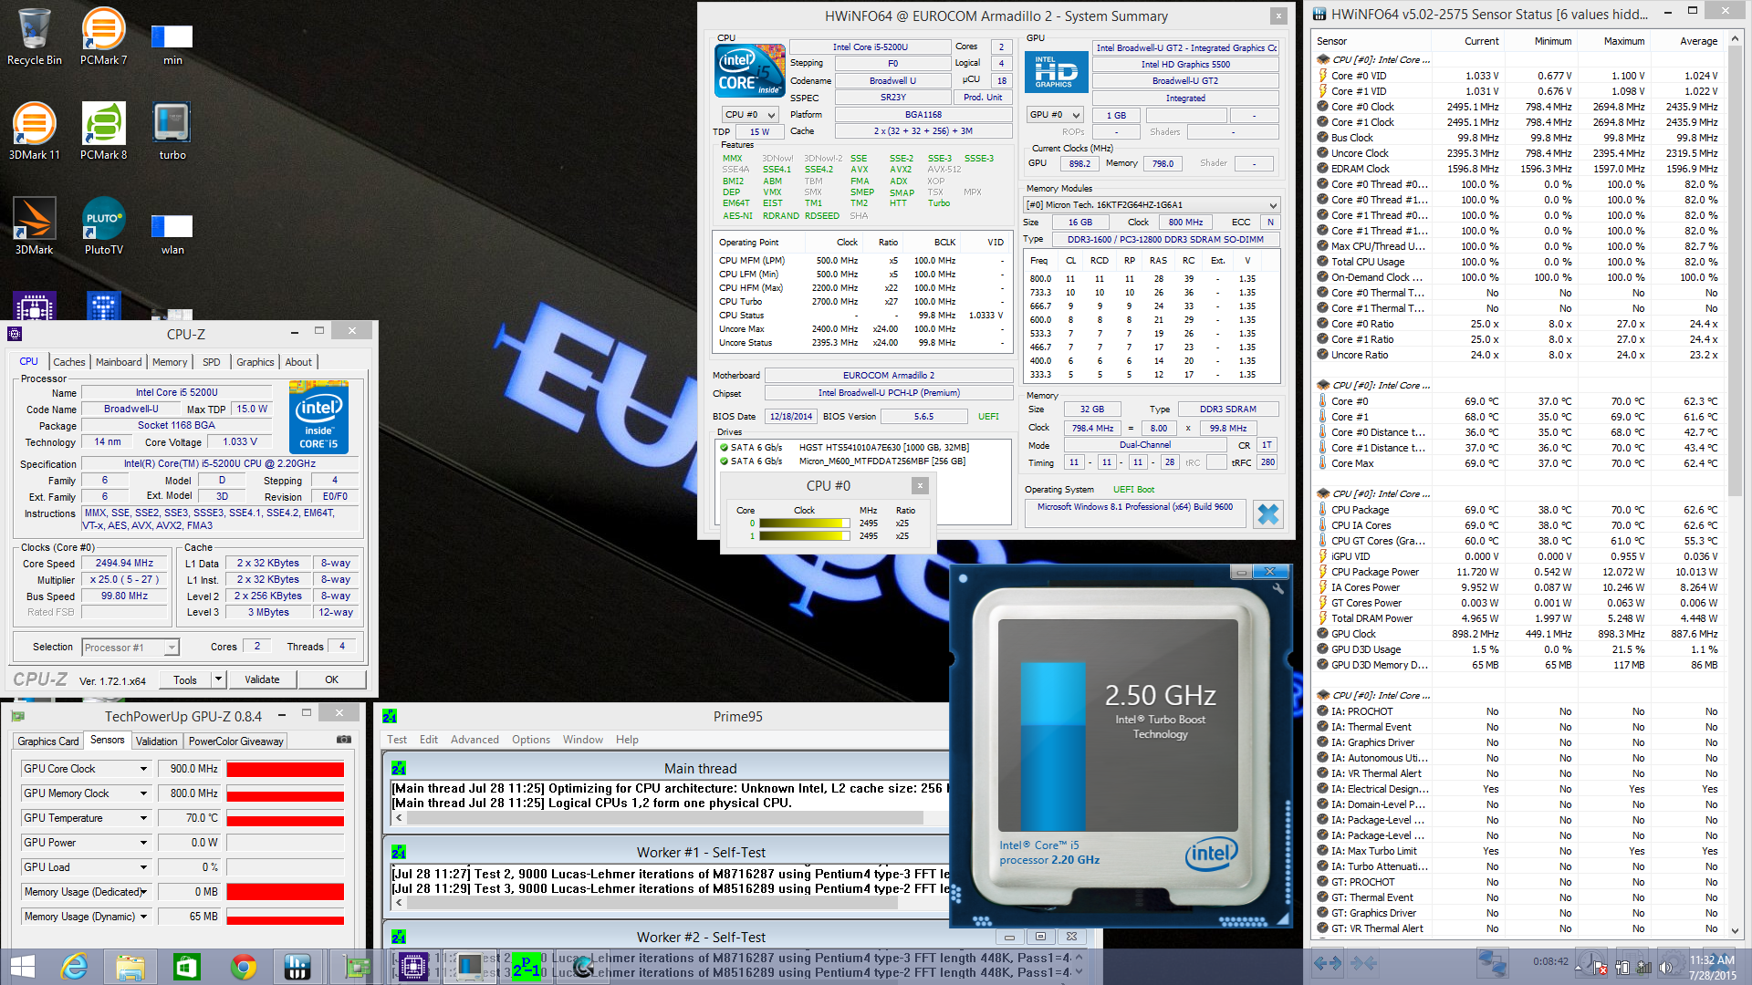Image resolution: width=1752 pixels, height=985 pixels.
Task: Click the Validate button in CPU-Z
Action: pos(262,679)
